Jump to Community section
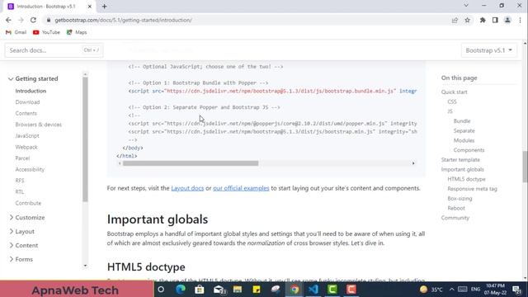 [455, 218]
